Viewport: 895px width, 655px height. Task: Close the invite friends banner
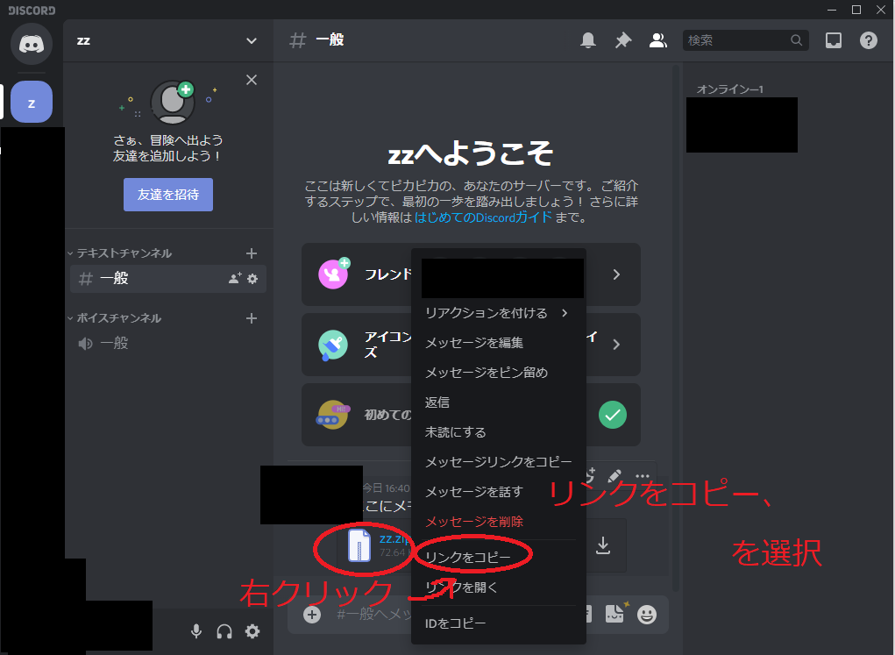[x=252, y=80]
